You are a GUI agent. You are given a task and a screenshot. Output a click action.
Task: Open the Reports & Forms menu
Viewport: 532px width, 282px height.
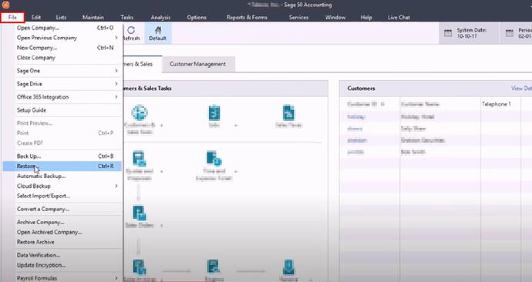[x=247, y=17]
